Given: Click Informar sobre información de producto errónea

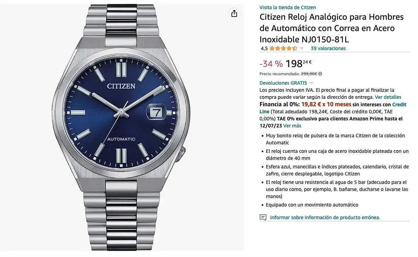Looking at the screenshot, I should (x=325, y=217).
